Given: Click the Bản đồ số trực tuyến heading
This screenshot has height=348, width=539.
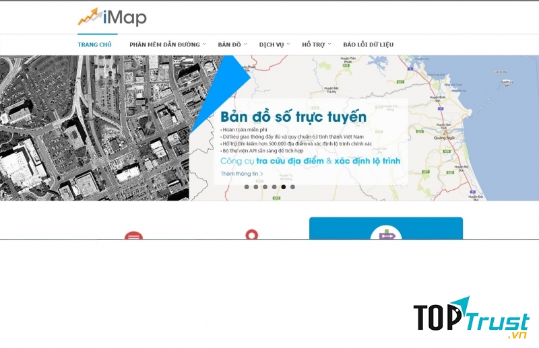Looking at the screenshot, I should pyautogui.click(x=293, y=117).
